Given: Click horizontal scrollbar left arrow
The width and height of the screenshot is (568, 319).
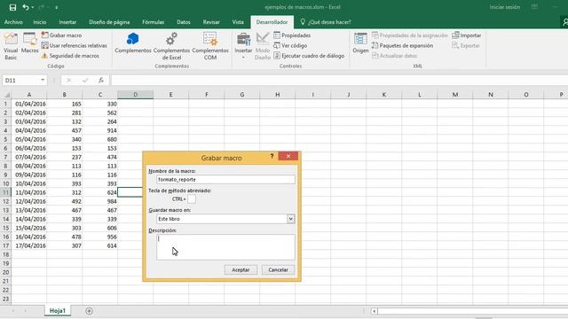Looking at the screenshot, I should [x=374, y=311].
